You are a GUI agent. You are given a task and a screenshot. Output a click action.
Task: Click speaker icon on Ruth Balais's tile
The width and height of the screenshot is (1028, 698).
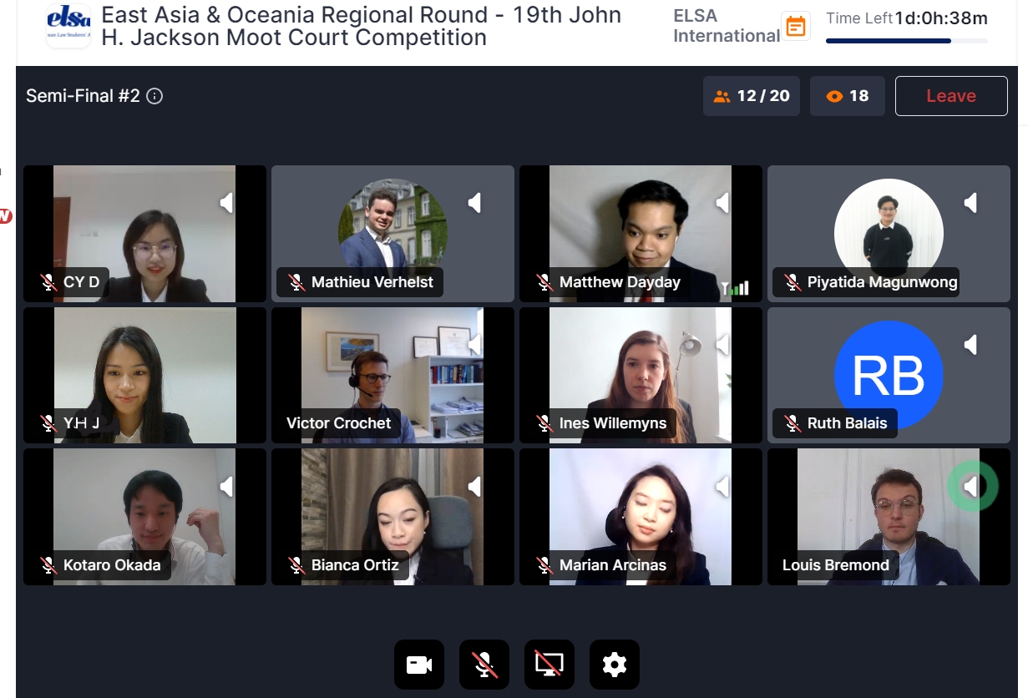coord(971,345)
